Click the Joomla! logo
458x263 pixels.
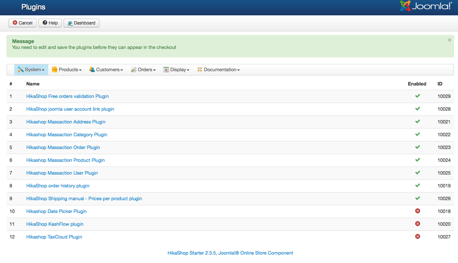click(426, 6)
